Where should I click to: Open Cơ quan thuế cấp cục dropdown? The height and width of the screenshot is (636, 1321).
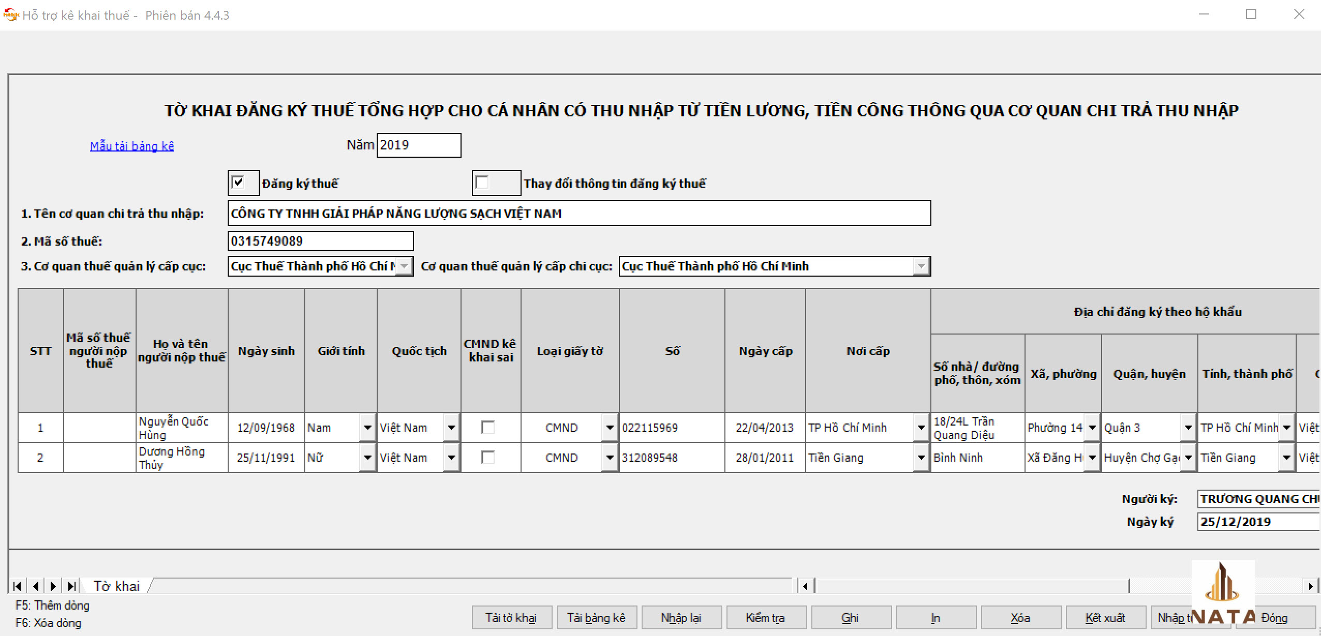(x=405, y=266)
